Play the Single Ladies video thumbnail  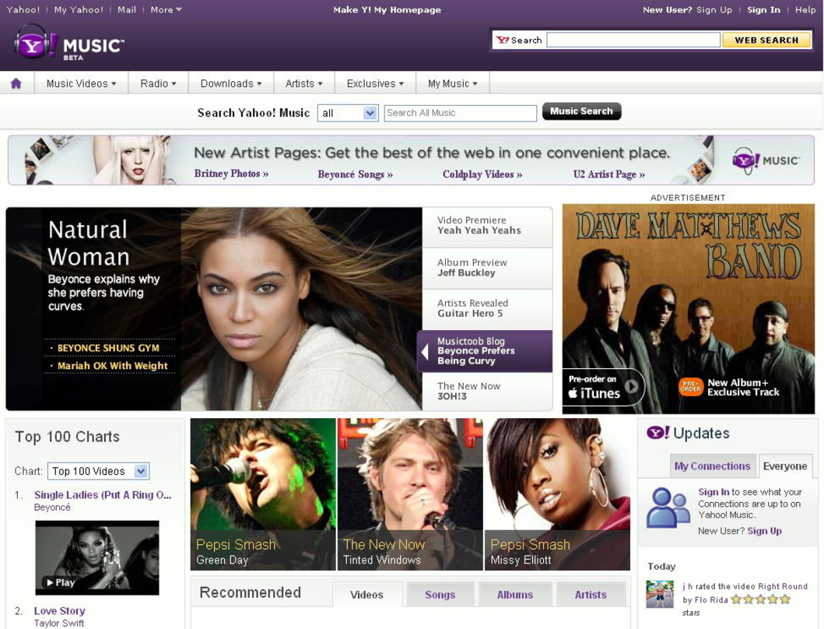tap(97, 557)
